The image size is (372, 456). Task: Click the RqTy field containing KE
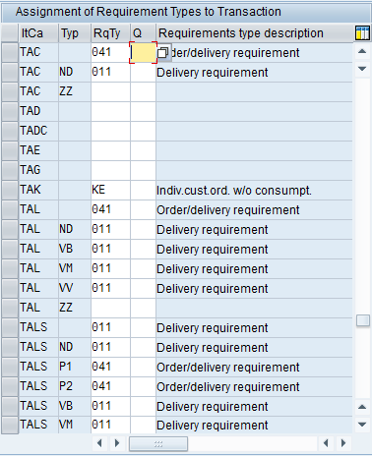click(x=110, y=190)
